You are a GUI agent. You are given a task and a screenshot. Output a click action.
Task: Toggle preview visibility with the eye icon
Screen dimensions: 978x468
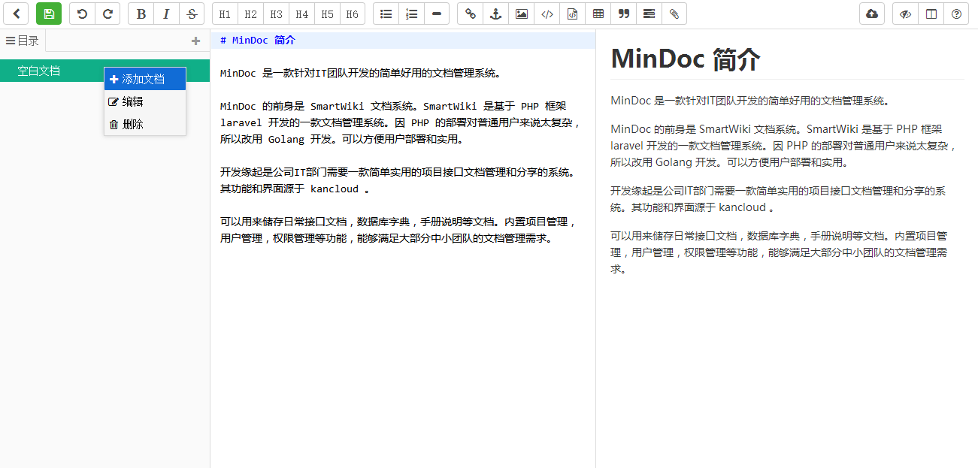point(906,14)
